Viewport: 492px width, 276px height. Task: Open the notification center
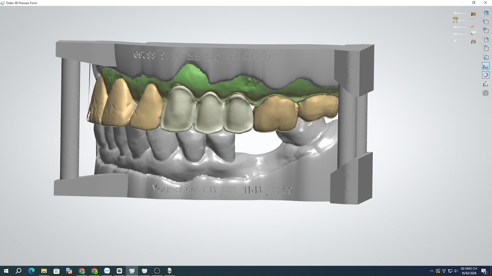tap(484, 271)
